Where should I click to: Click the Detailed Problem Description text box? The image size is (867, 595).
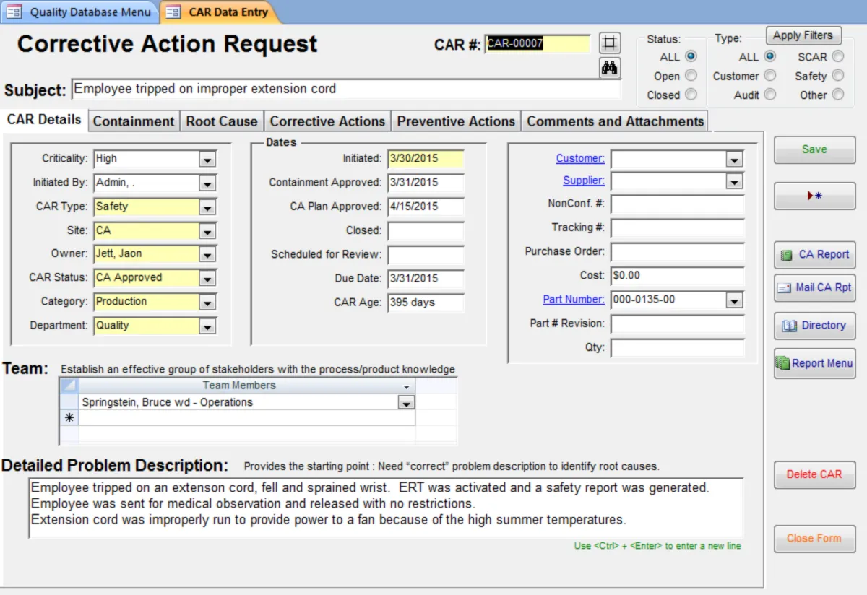tap(386, 508)
